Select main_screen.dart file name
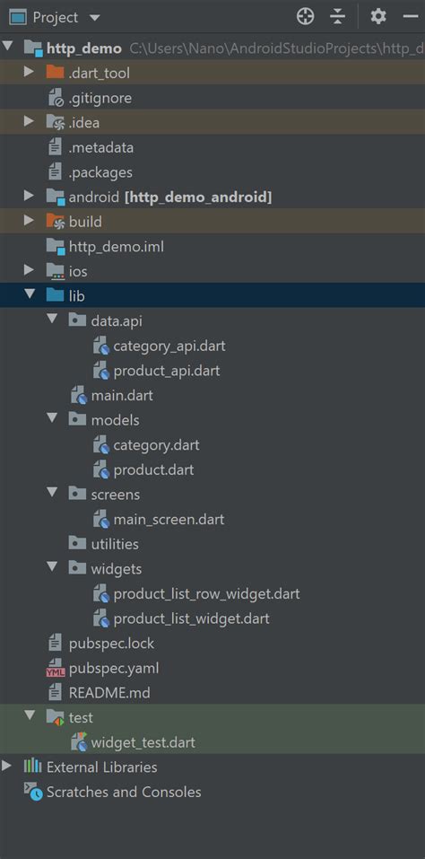The image size is (425, 859). tap(169, 520)
